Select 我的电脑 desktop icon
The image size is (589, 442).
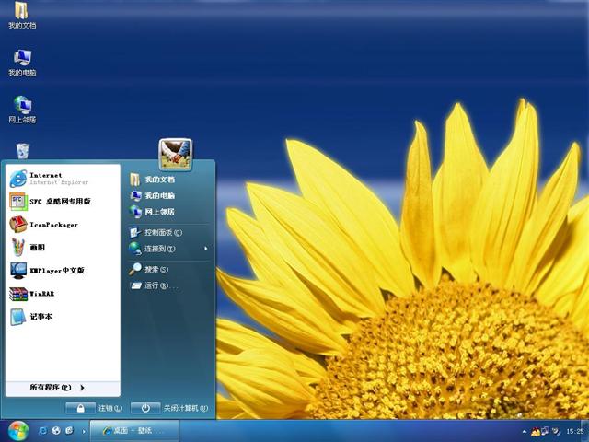(22, 63)
